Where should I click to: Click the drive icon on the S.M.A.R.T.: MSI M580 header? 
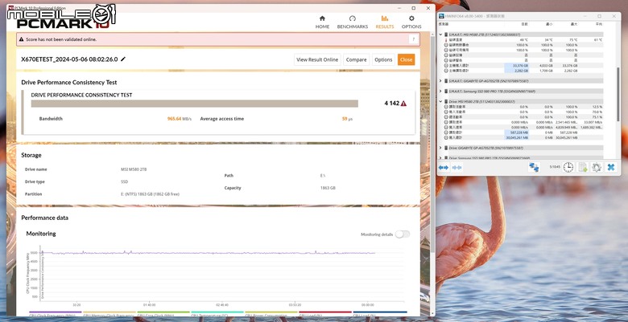446,35
